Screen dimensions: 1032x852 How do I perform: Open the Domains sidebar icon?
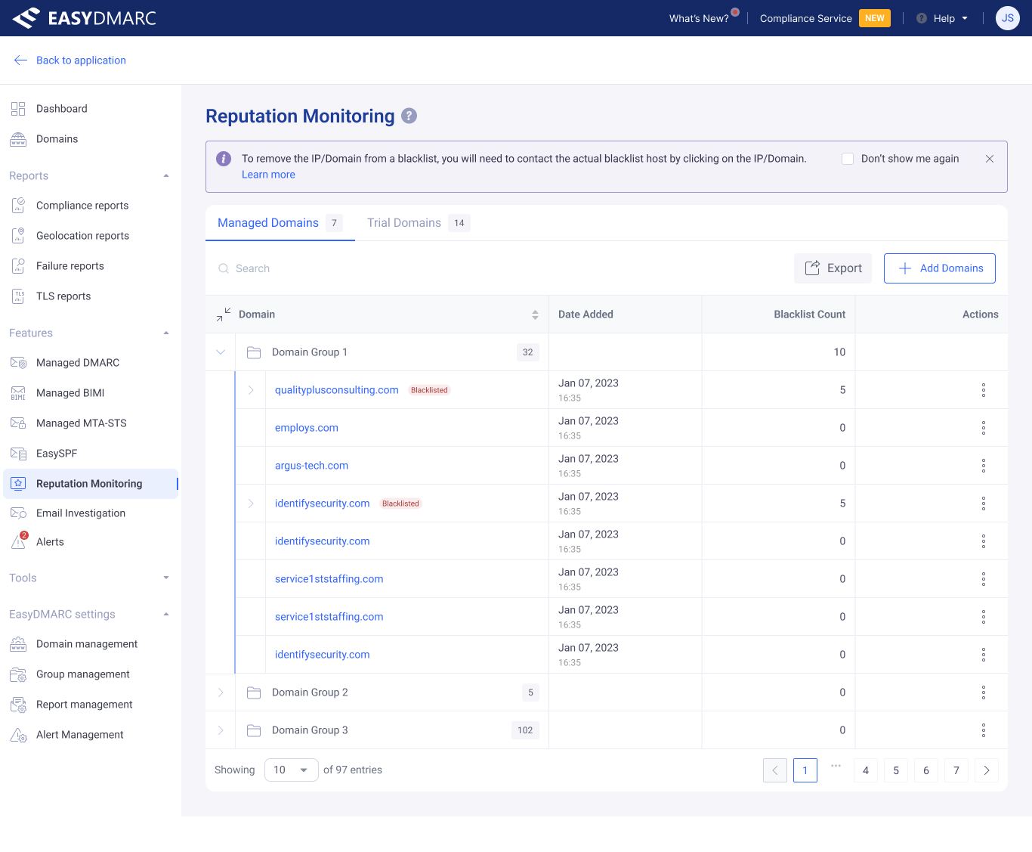tap(18, 139)
